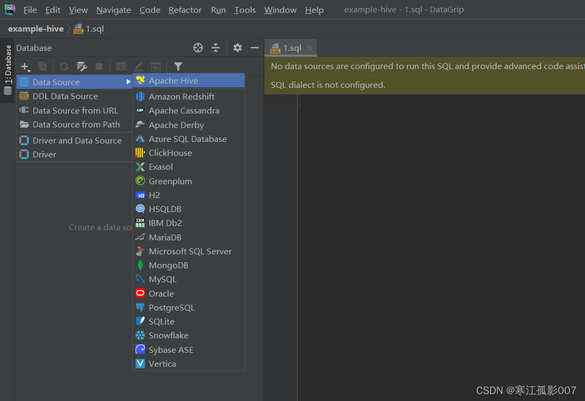
Task: Toggle the 1: Database side tool window tab
Action: (x=7, y=70)
